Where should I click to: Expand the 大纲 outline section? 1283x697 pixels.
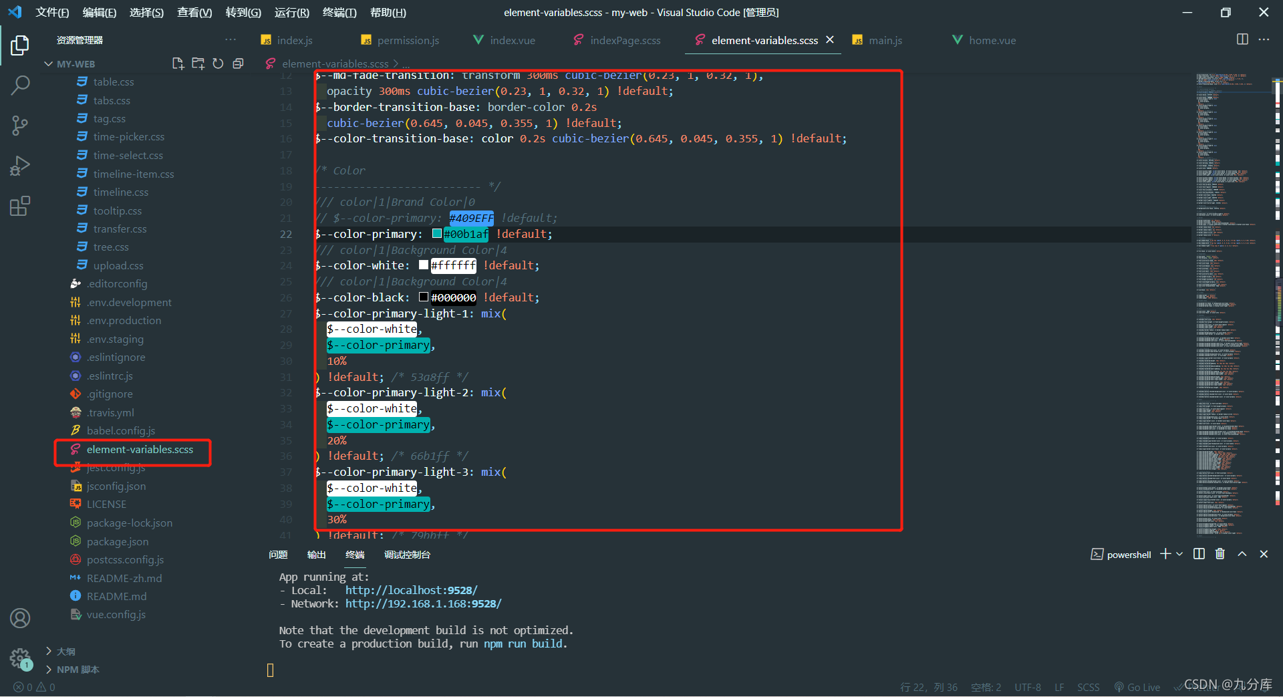click(x=60, y=651)
